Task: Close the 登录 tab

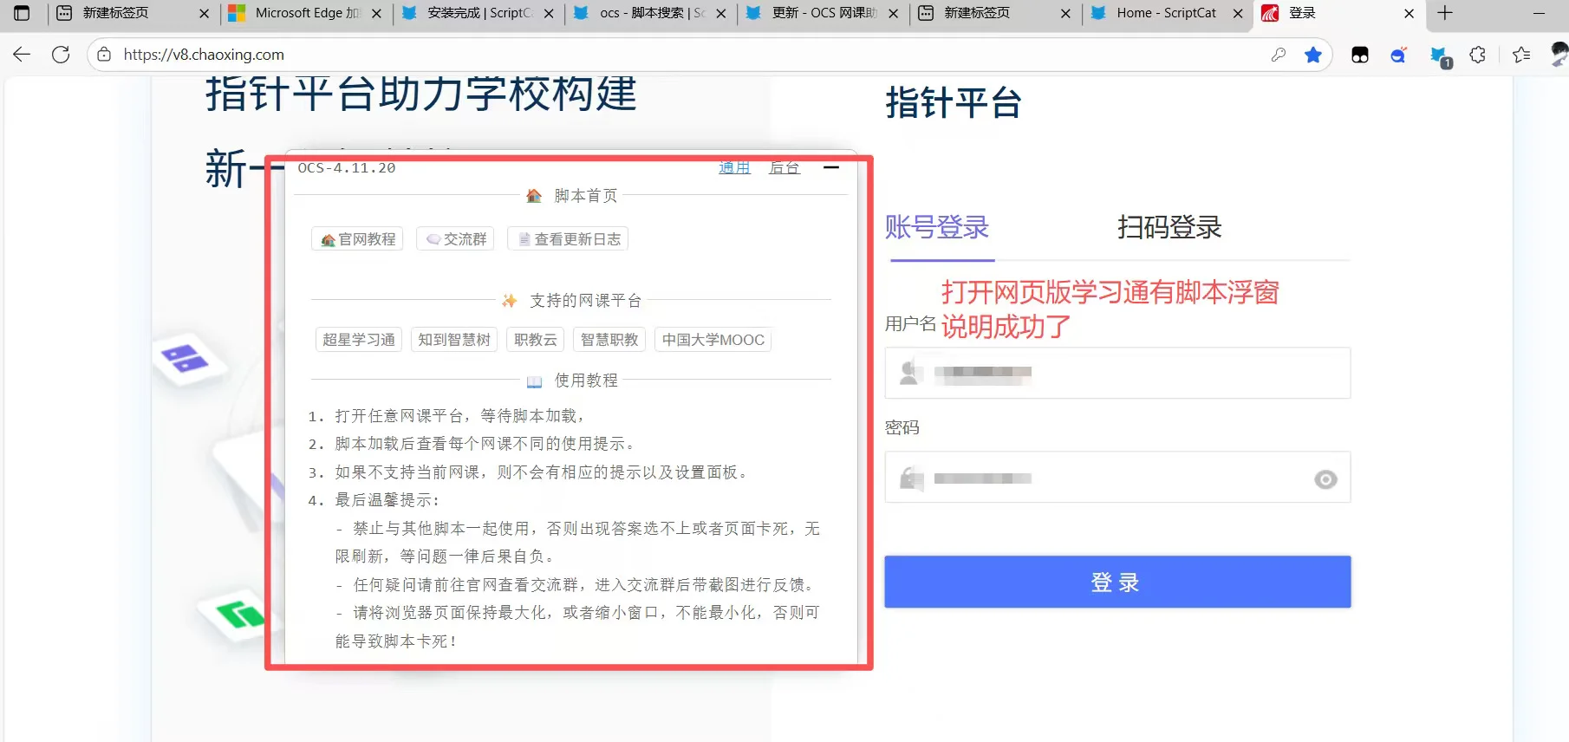Action: point(1409,13)
